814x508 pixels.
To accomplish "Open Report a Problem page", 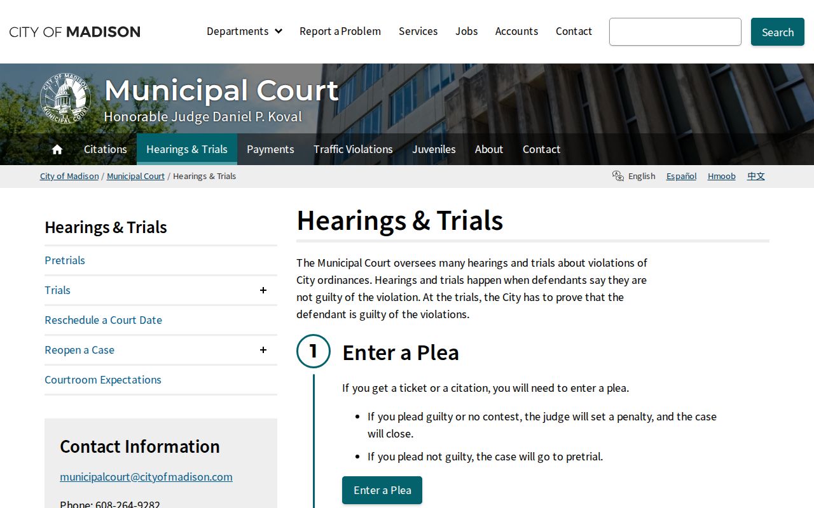I will coord(340,31).
